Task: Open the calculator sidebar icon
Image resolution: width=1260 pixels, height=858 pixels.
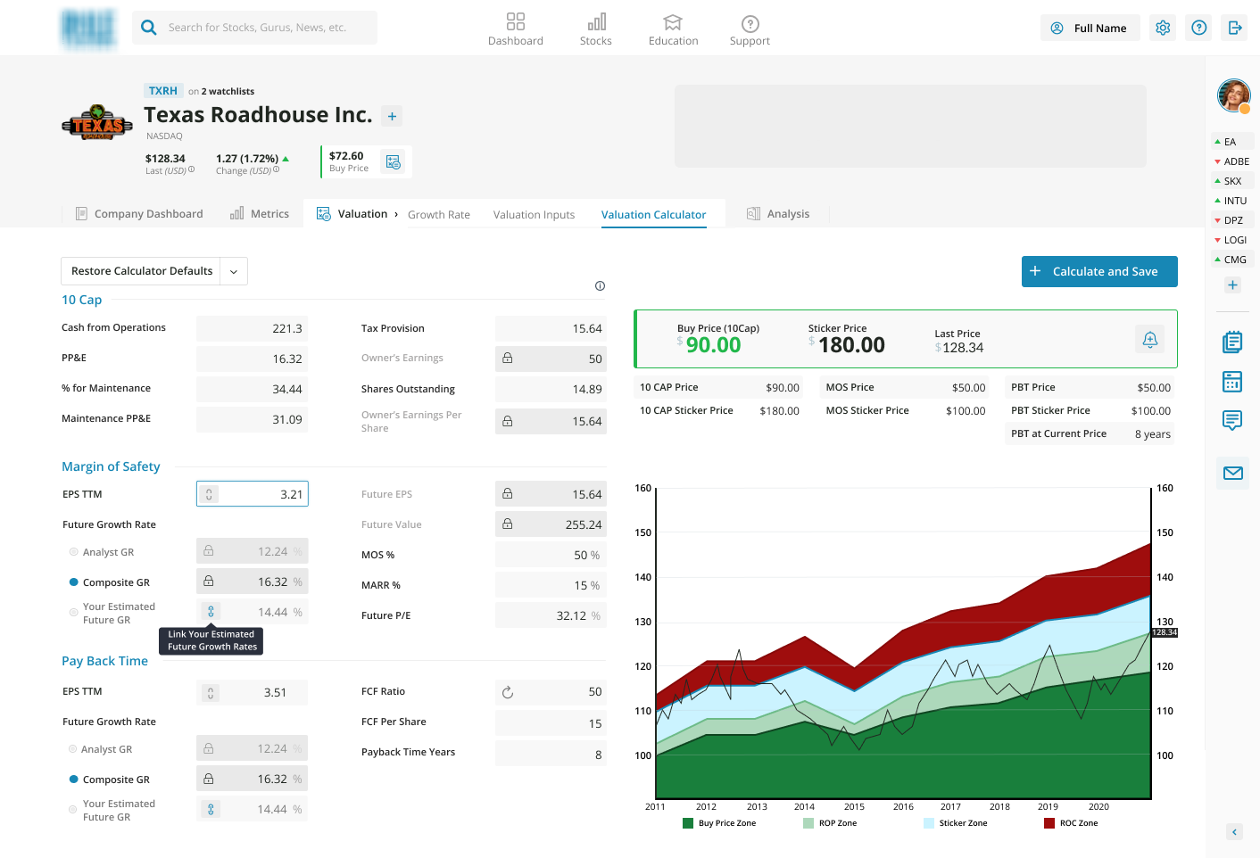Action: [1232, 382]
